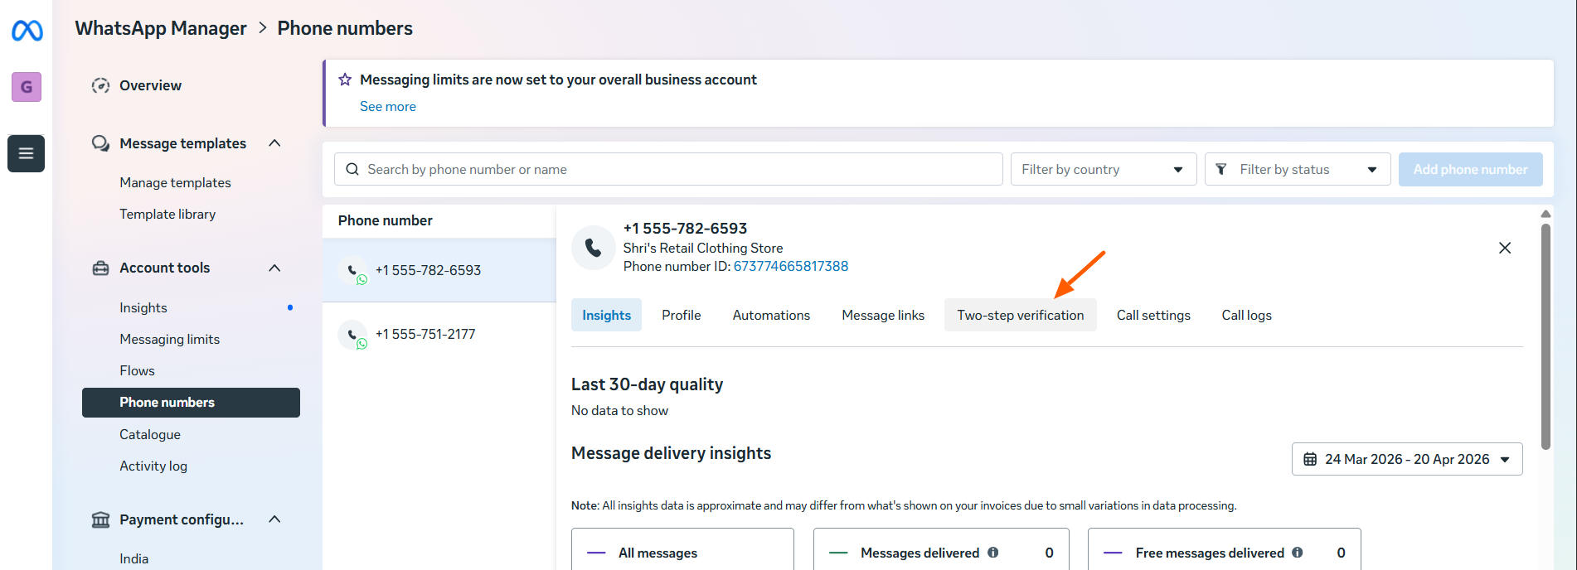The height and width of the screenshot is (570, 1577).
Task: Switch to the Profile tab
Action: 682,315
